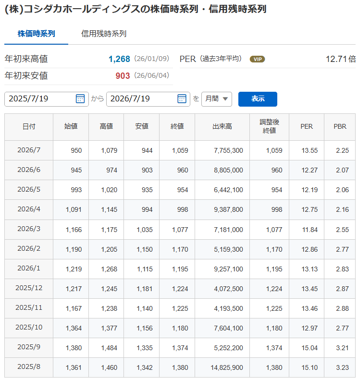Image resolution: width=358 pixels, height=379 pixels.
Task: Select the 2026/2 date row cell
Action: (29, 249)
